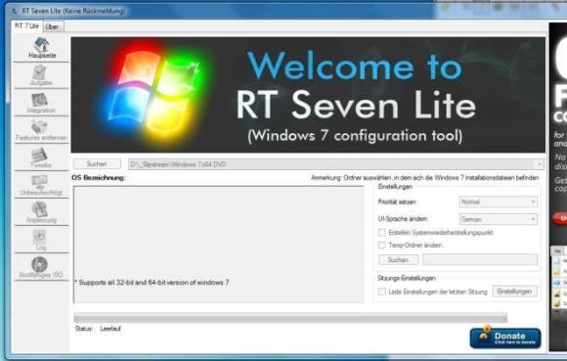Open the Priorität setzen dropdown
Screen dimensions: 567x361
pyautogui.click(x=499, y=202)
